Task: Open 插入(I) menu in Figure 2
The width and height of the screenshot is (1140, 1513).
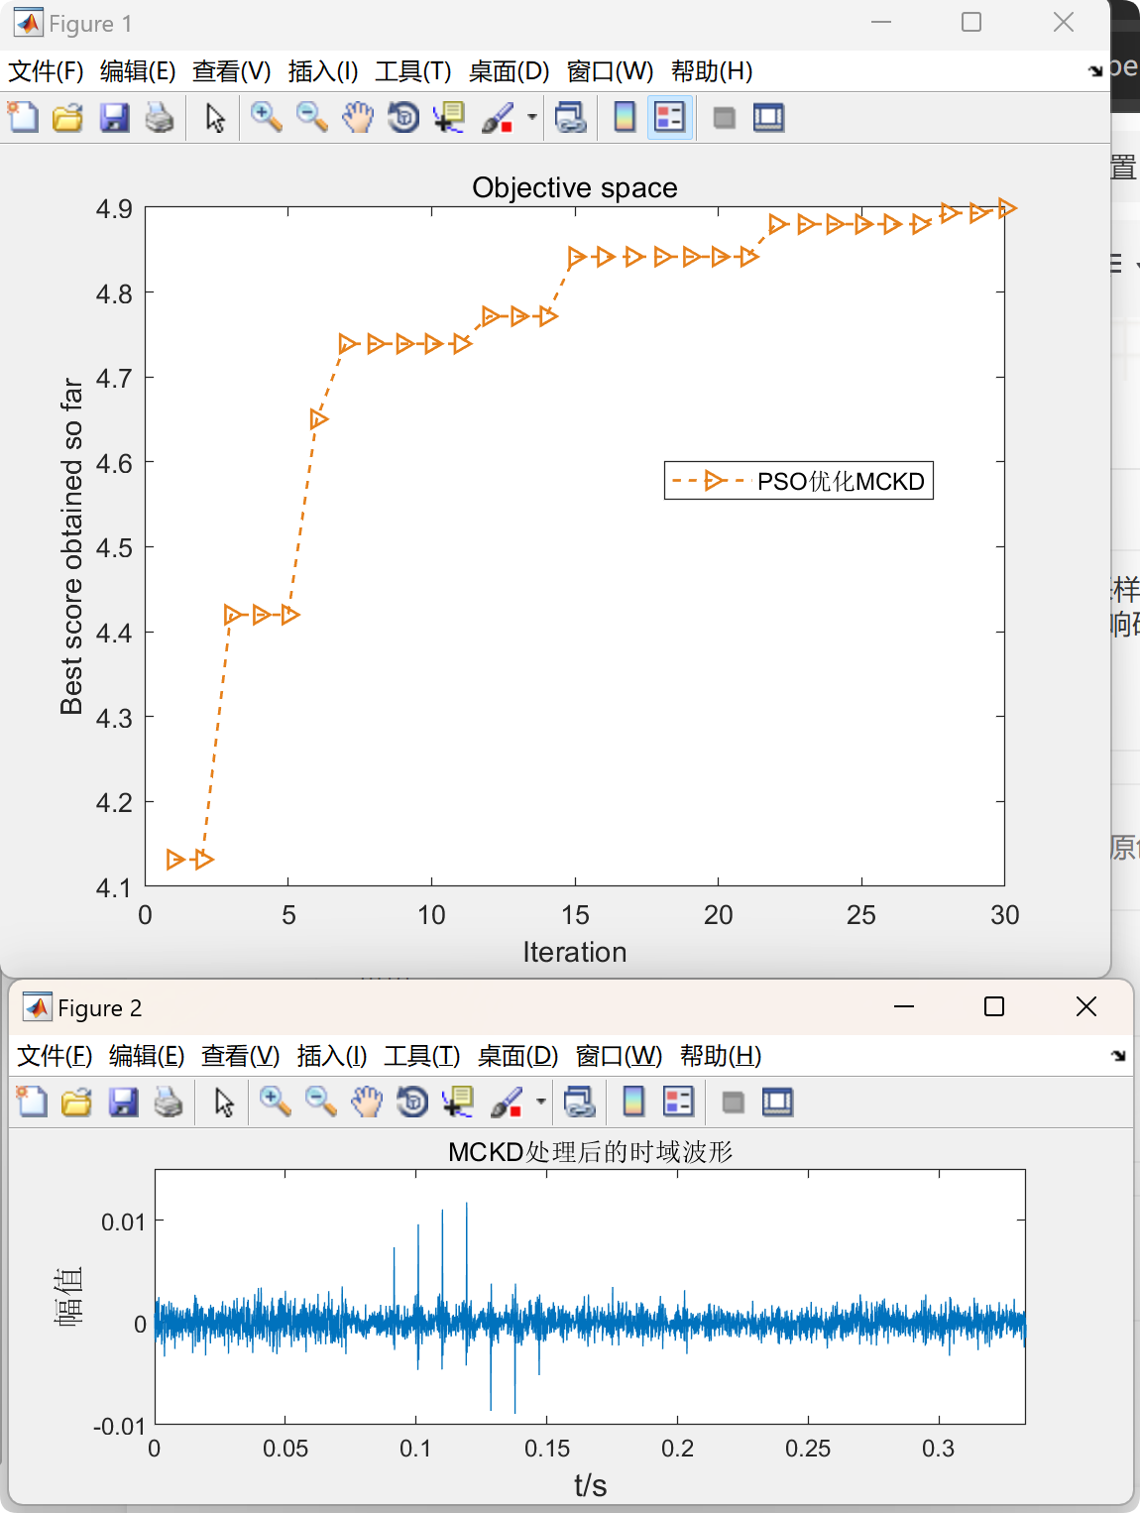Action: 332,1056
